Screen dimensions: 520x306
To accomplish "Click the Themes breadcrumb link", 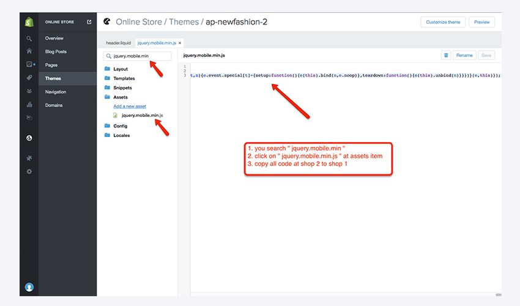I will click(184, 22).
